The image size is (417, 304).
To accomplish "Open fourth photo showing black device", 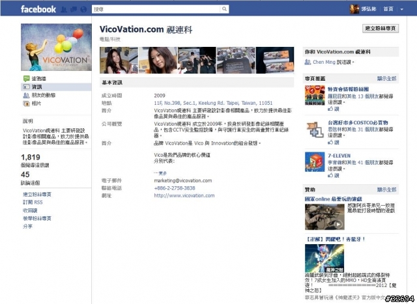I will tap(236, 60).
